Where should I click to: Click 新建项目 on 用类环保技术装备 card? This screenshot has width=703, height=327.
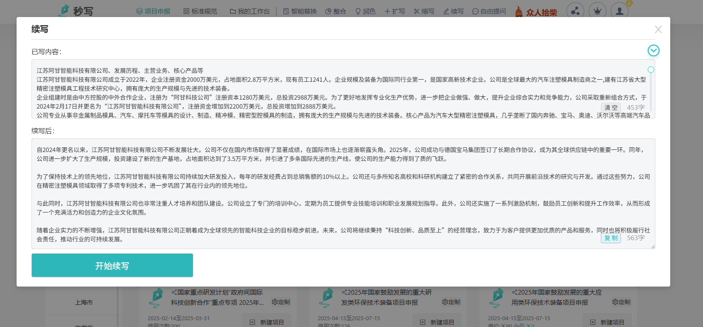(607, 322)
